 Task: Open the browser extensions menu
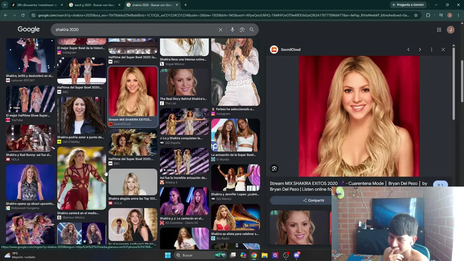click(428, 15)
